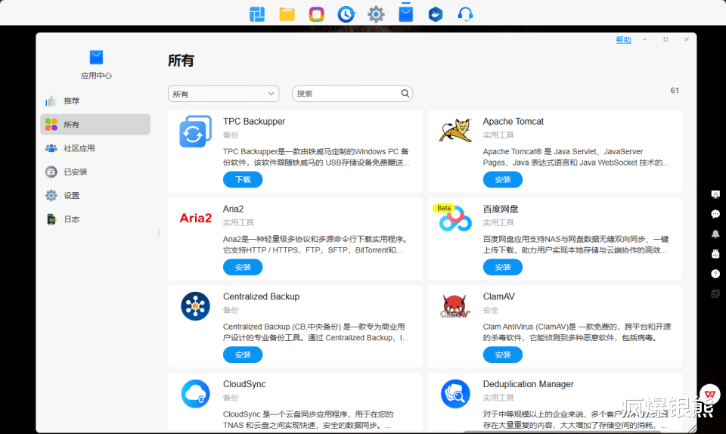Click the Aria2 red logo
The width and height of the screenshot is (726, 434).
tap(195, 218)
